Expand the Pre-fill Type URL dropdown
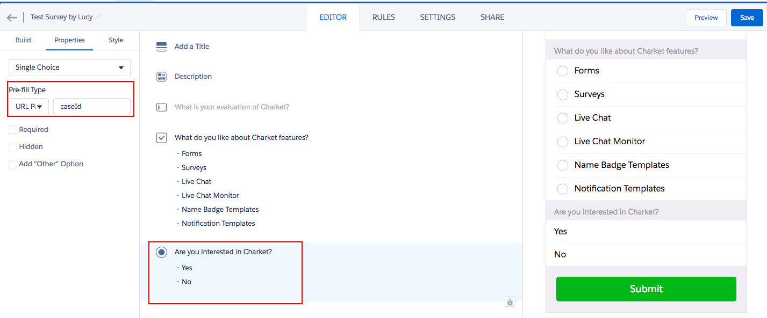 tap(28, 107)
